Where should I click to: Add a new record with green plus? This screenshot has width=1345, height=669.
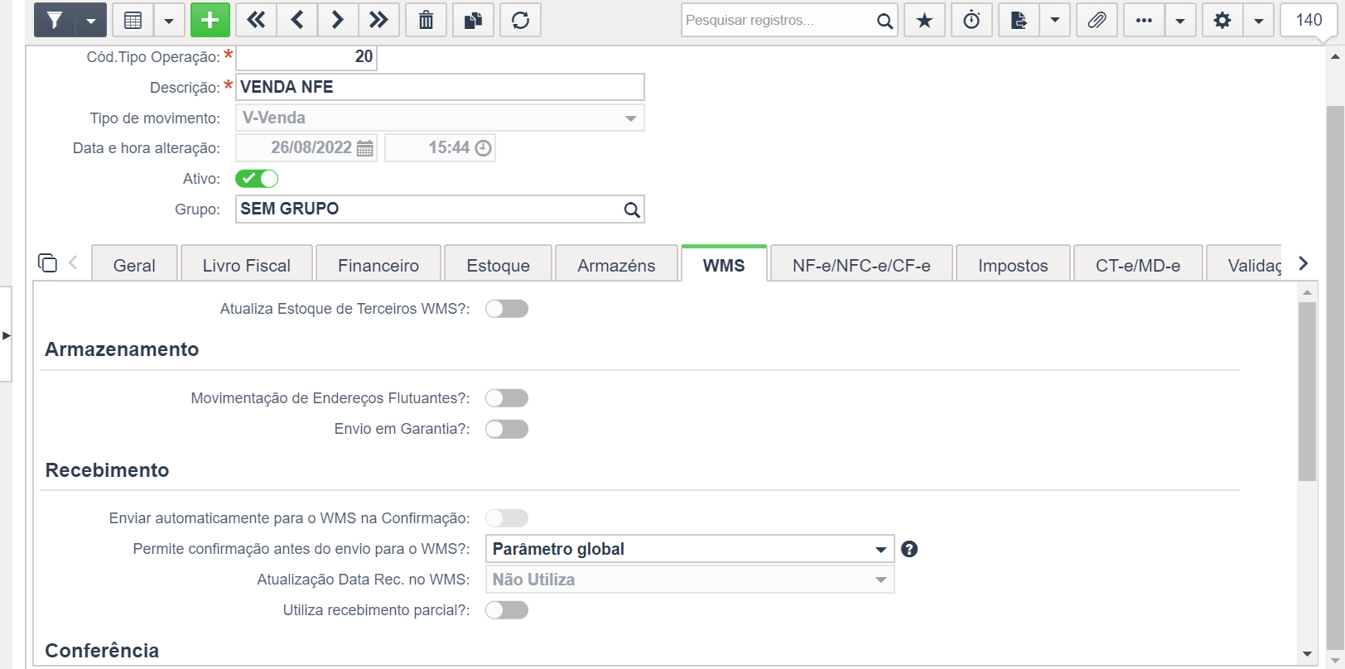point(210,20)
